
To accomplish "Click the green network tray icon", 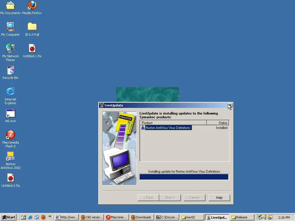I will coord(260,217).
